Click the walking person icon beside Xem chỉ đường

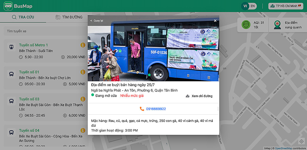[x=187, y=96]
